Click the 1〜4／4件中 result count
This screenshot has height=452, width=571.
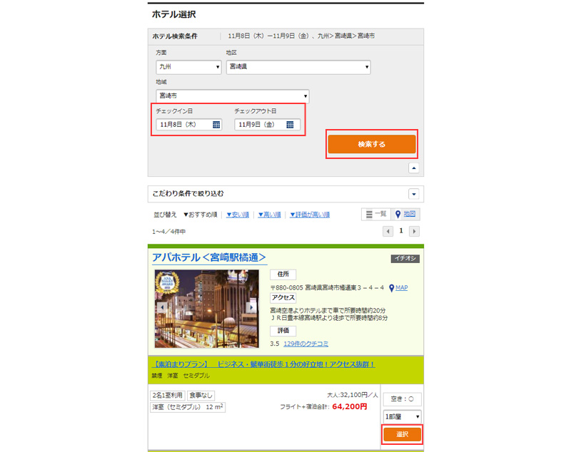coord(168,232)
